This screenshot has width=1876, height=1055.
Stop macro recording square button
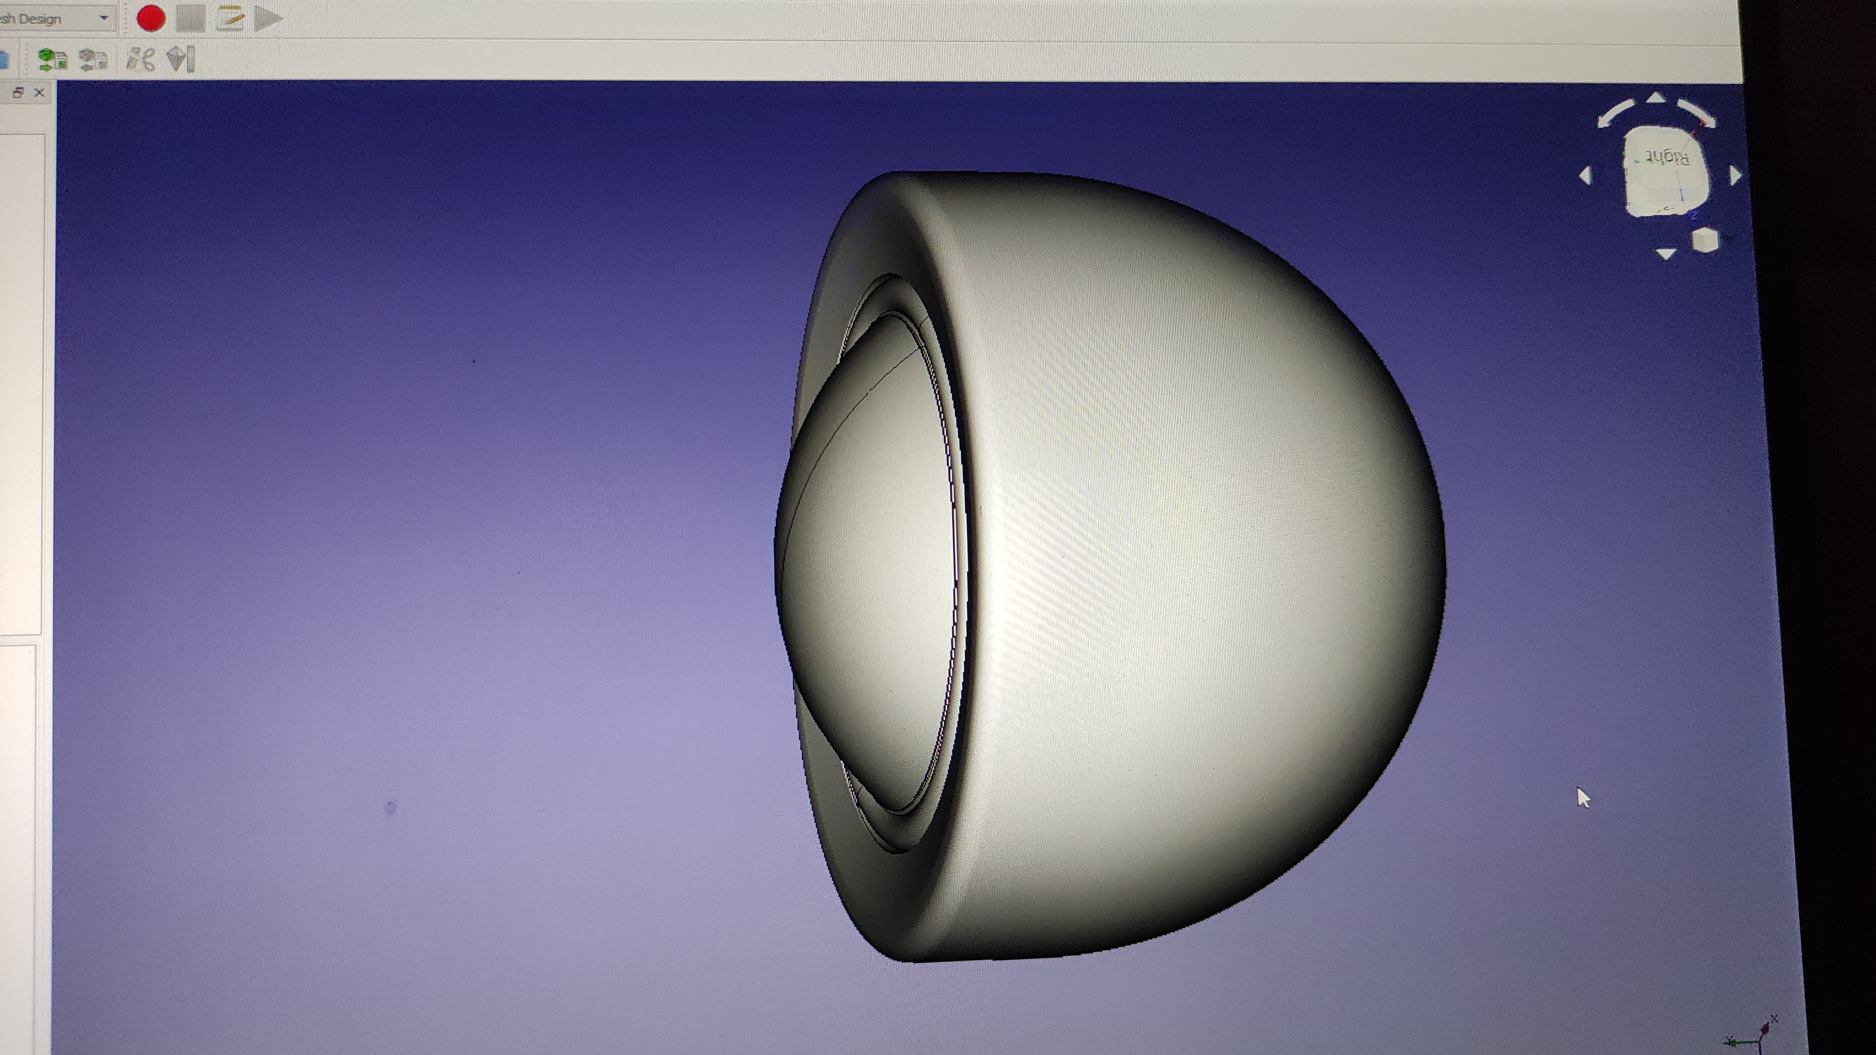(x=190, y=18)
